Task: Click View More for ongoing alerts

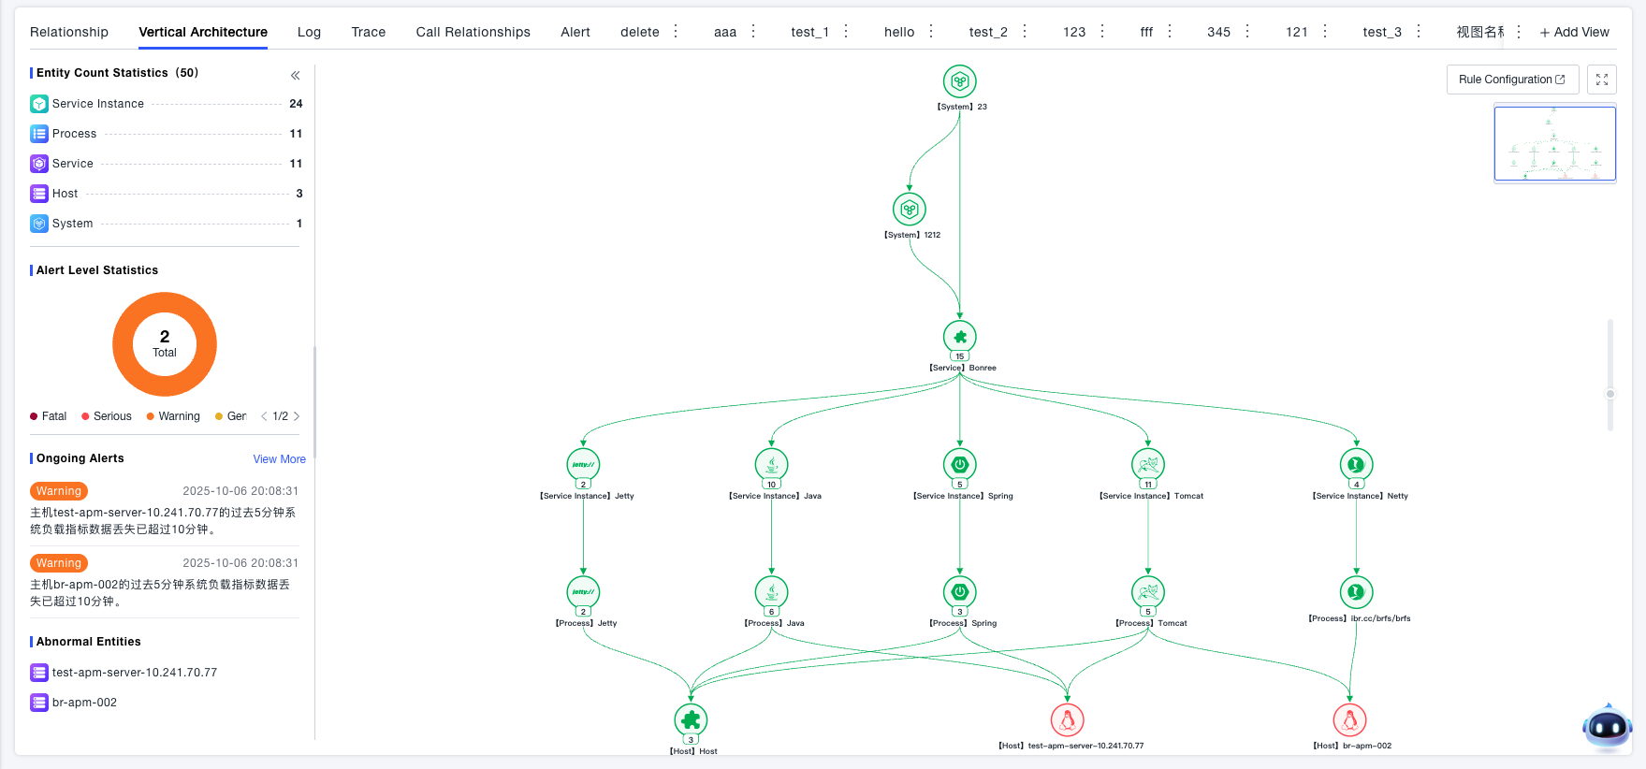Action: [279, 459]
